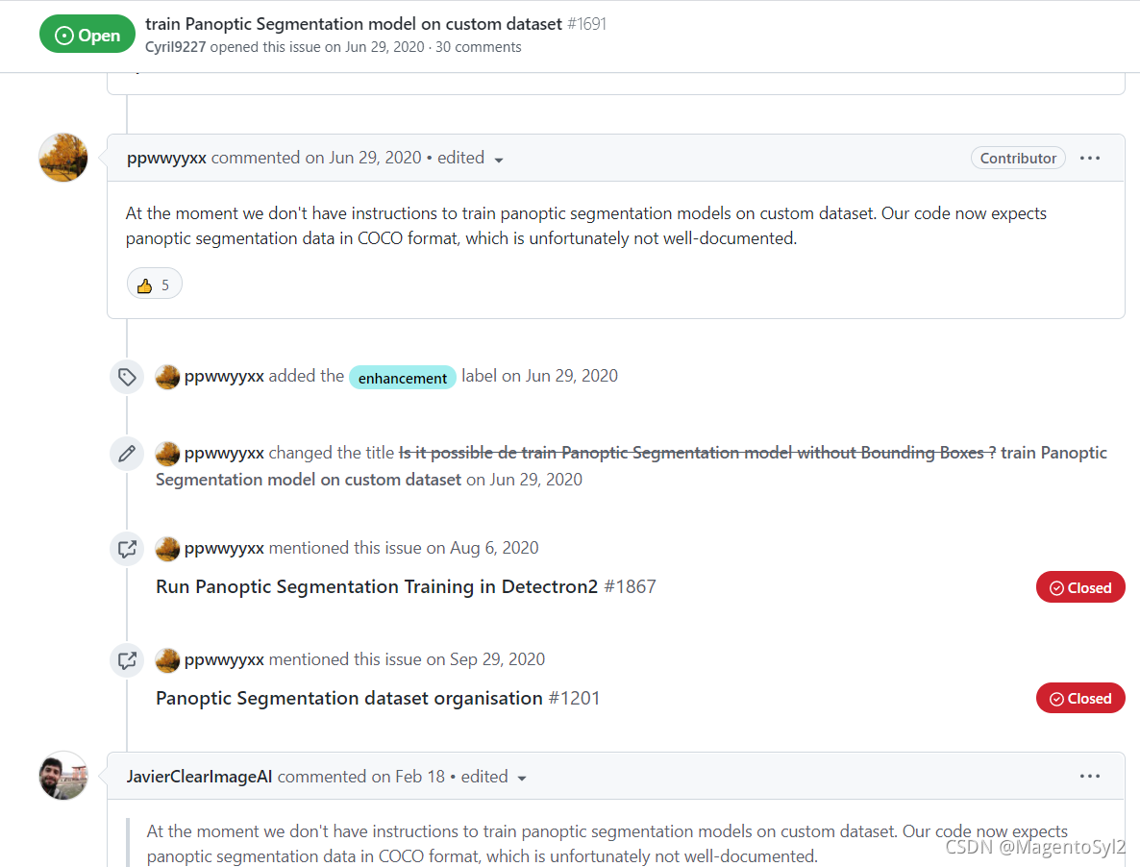The height and width of the screenshot is (867, 1140).
Task: Open three-dot menu on JavierClearImageAI comment
Action: click(x=1090, y=776)
